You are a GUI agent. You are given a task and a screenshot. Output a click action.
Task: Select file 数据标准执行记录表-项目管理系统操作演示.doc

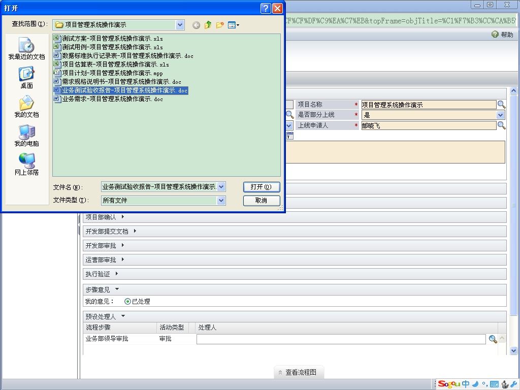tap(123, 56)
